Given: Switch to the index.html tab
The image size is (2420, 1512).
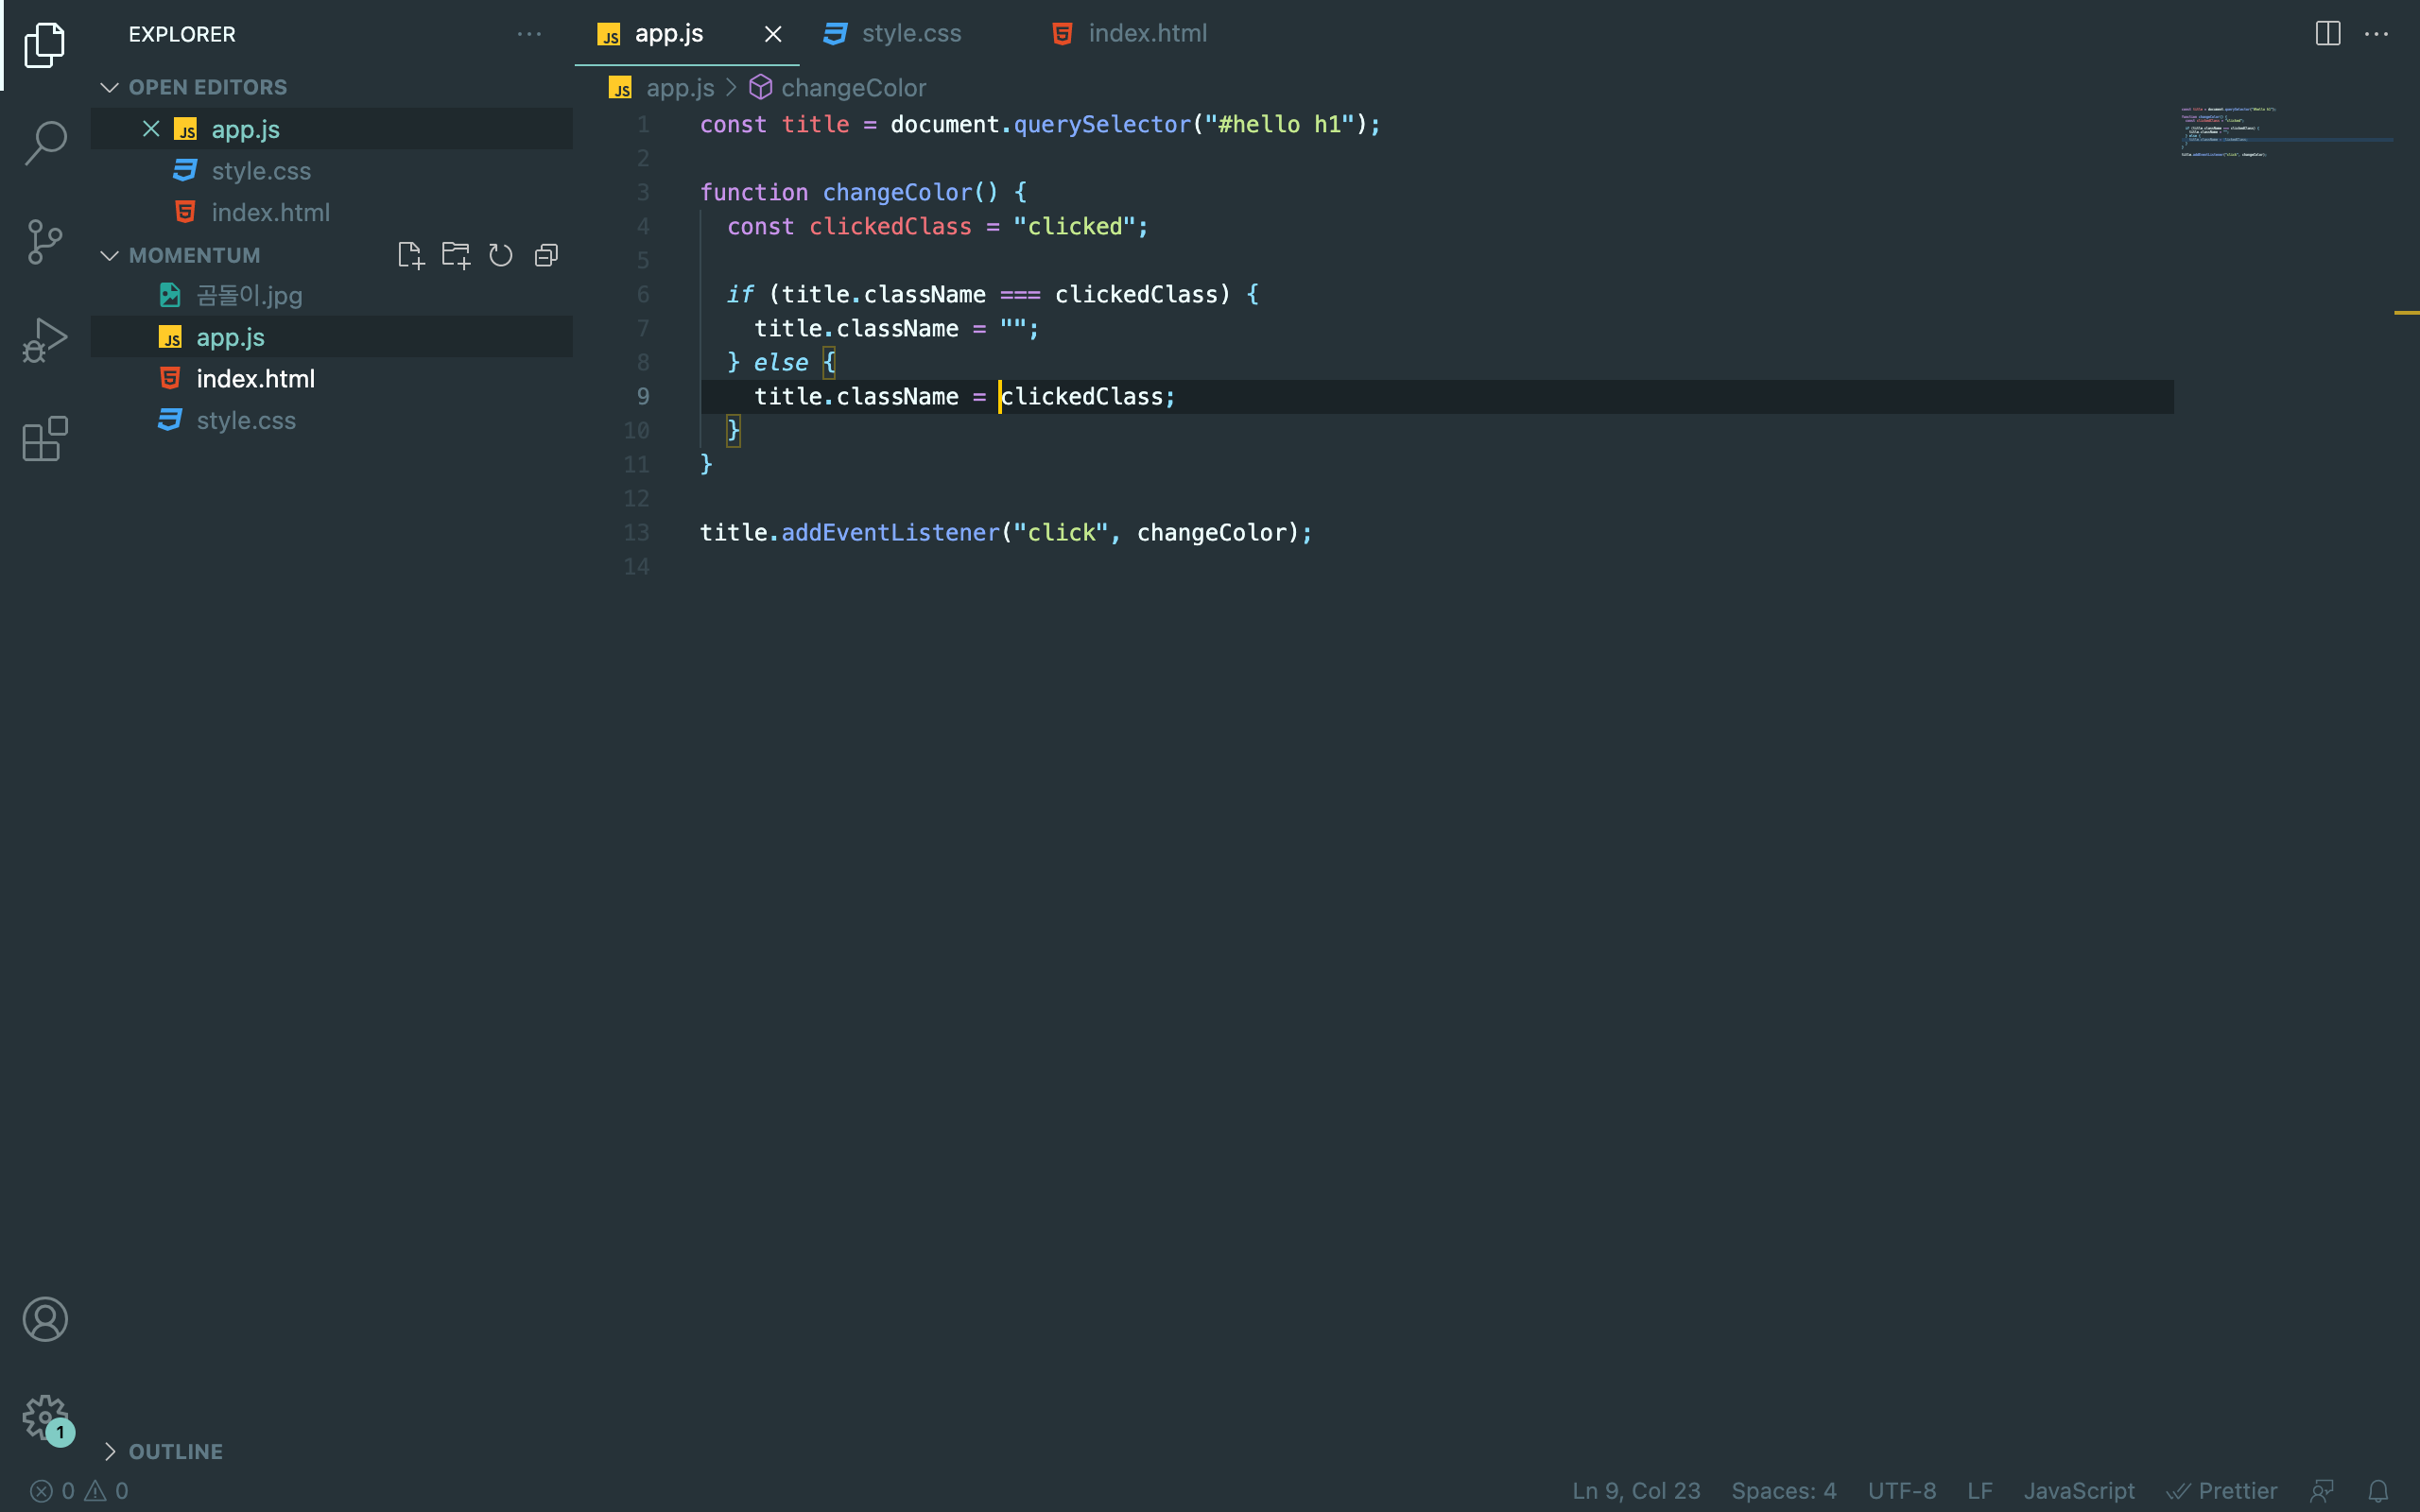Looking at the screenshot, I should (x=1146, y=34).
